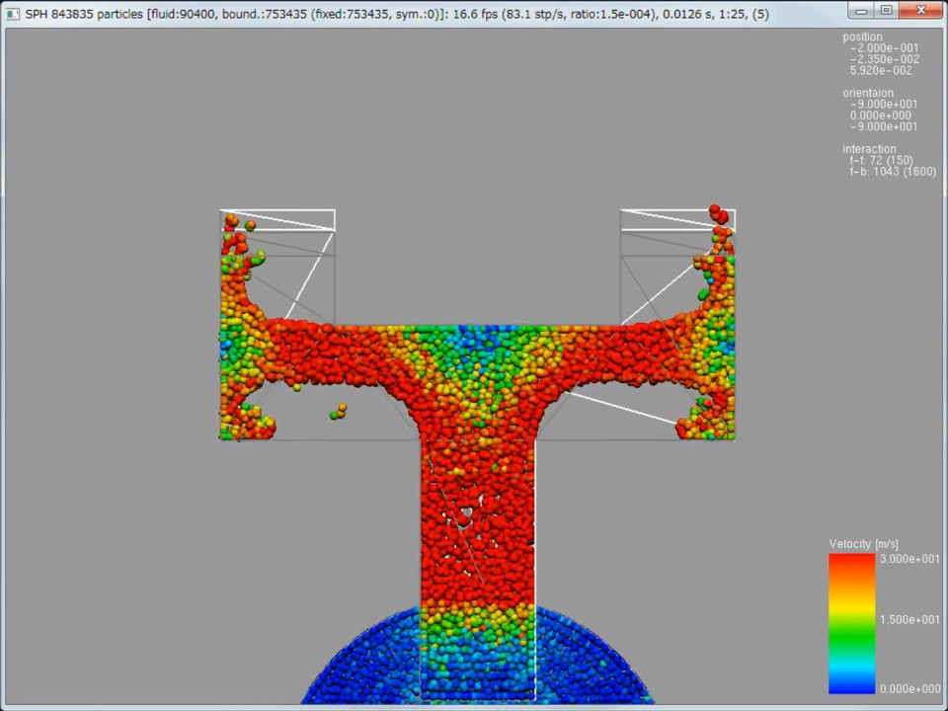Click the legend maximum value 3.000e+001
Screen dimensions: 948x711
tap(909, 559)
